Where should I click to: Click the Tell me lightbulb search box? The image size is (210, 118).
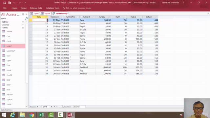[x=77, y=8]
